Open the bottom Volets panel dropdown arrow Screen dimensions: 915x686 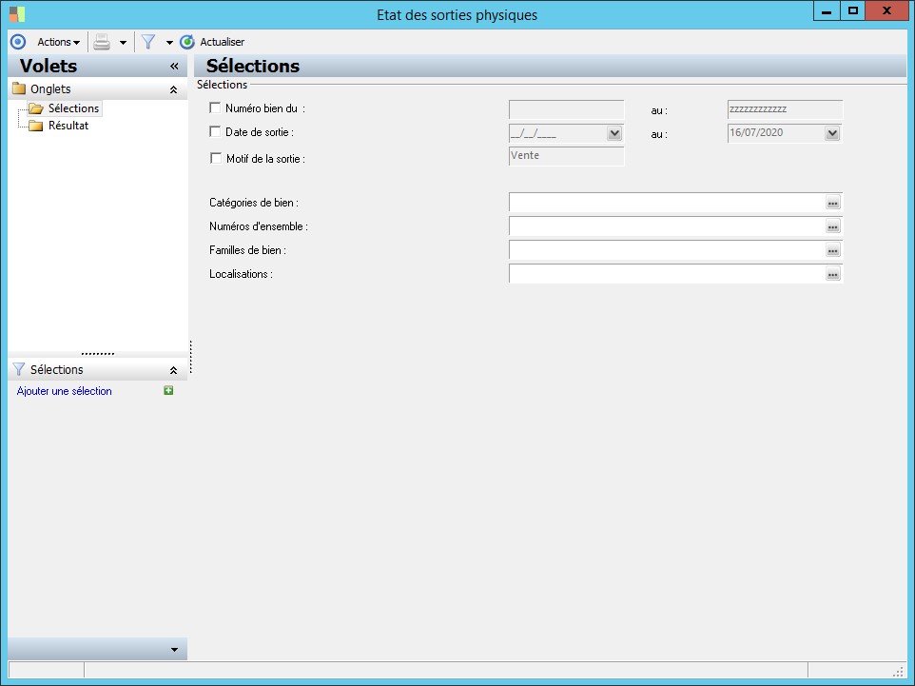(174, 650)
